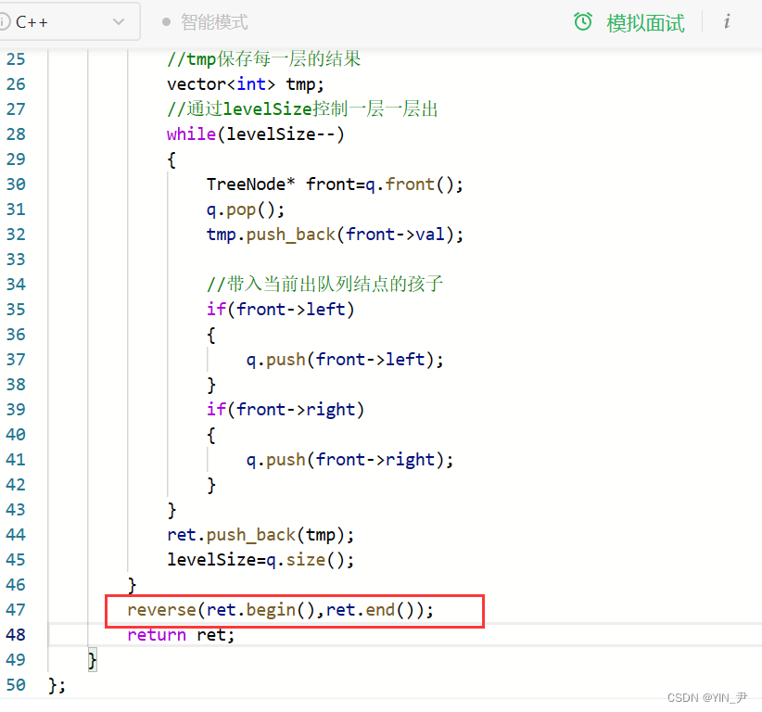Click the comment //带入当前出队列结点的孩子
This screenshot has height=712, width=762.
point(324,285)
